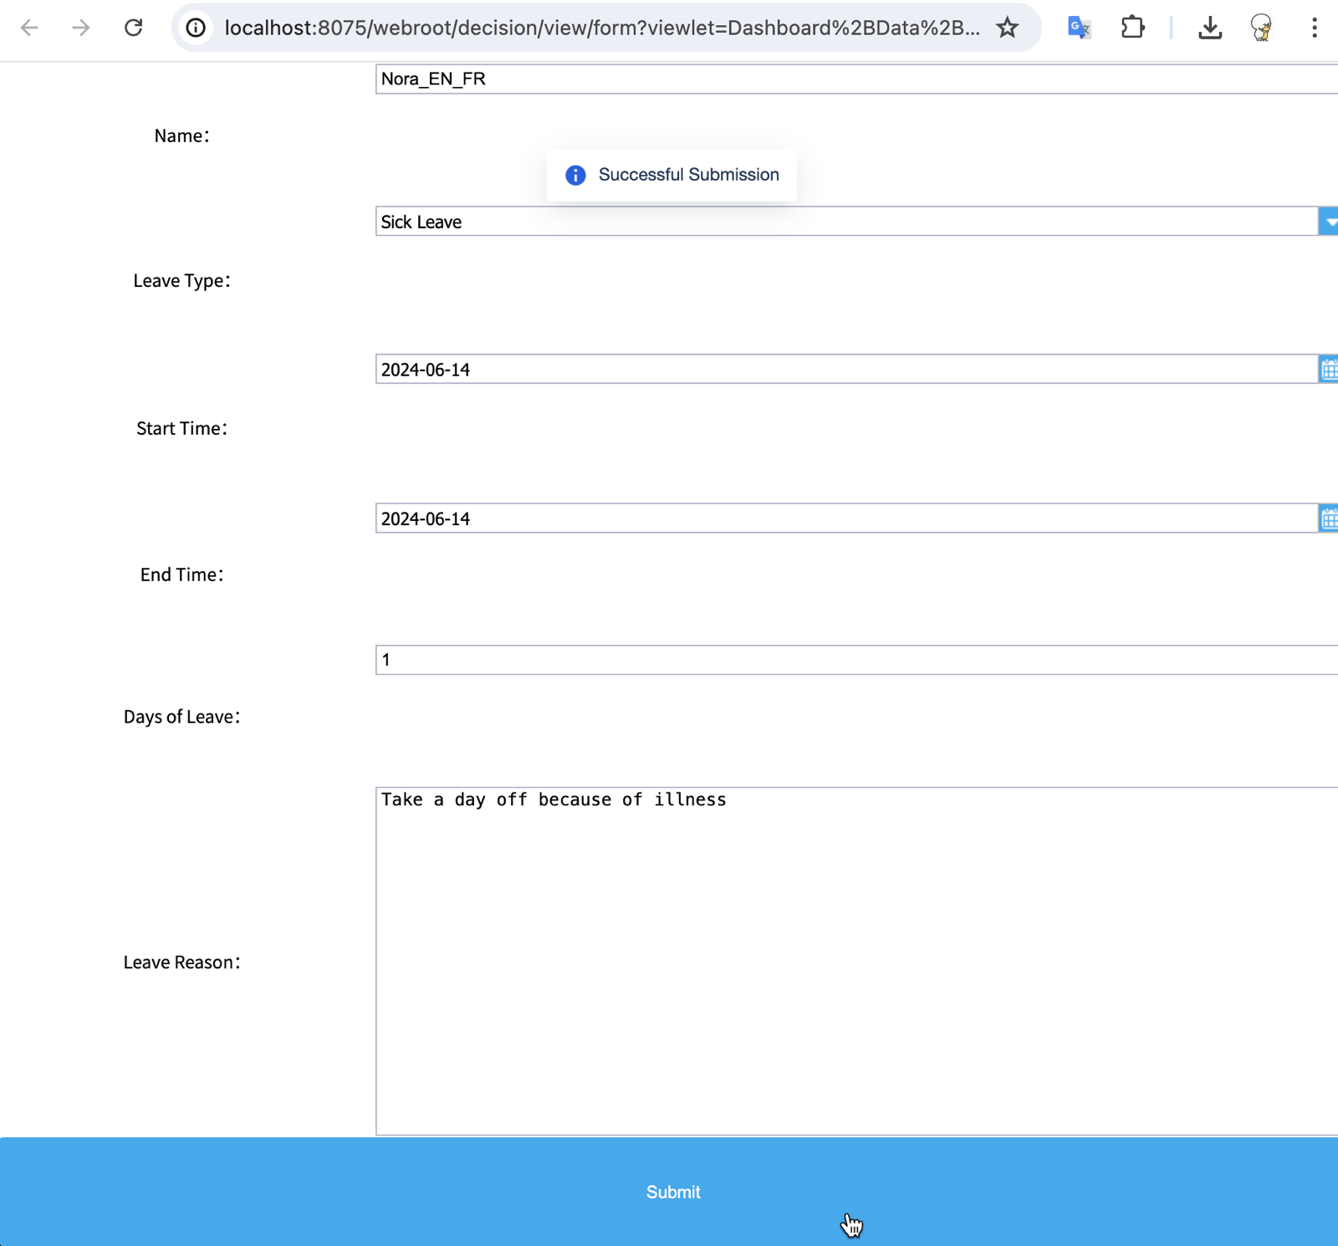1338x1246 pixels.
Task: Click the bookmark star in the address bar
Action: pos(1008,28)
